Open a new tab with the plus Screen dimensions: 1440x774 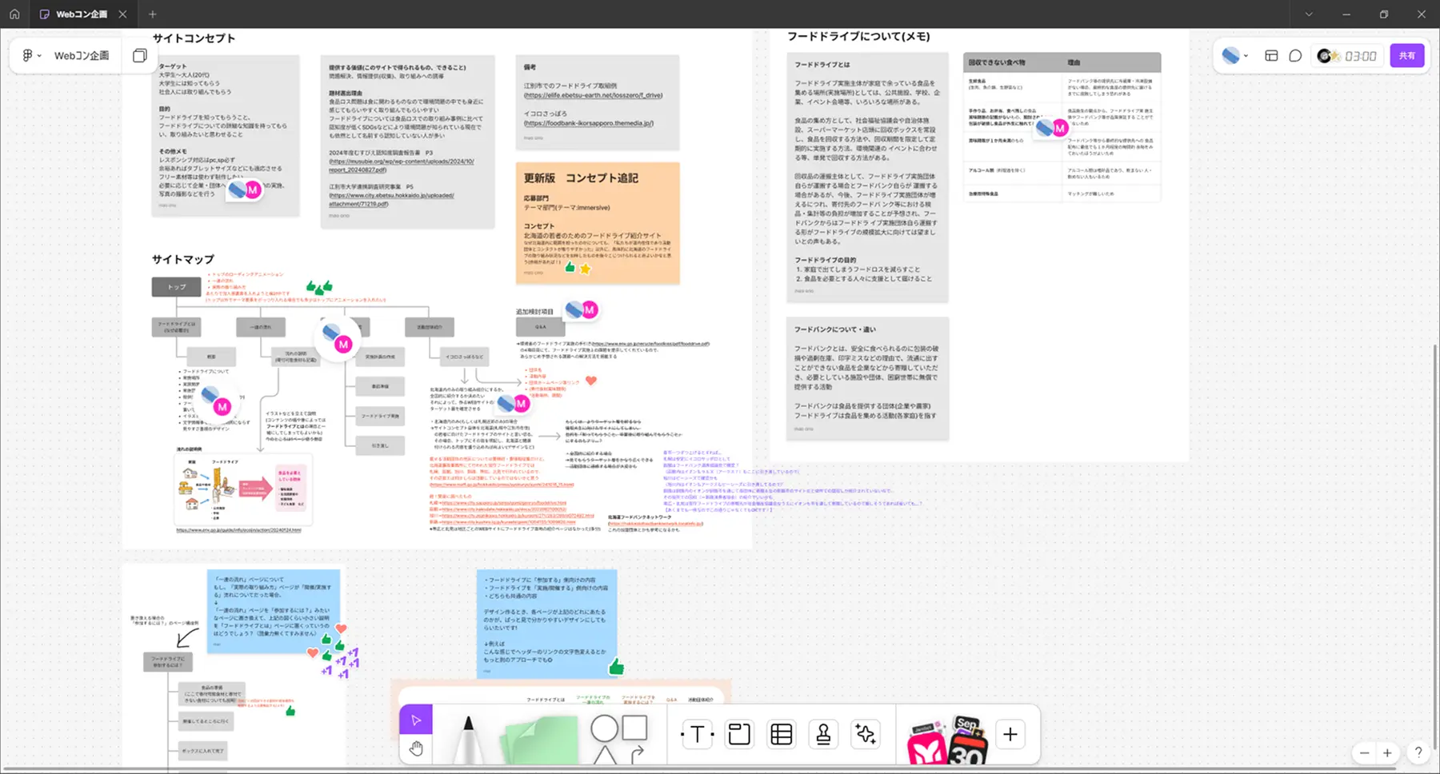153,14
